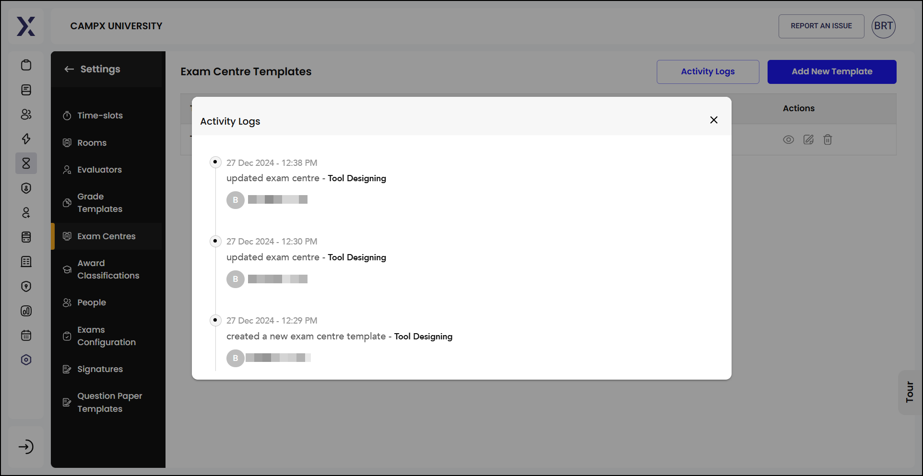Click the edit pencil icon in Actions
This screenshot has width=923, height=476.
808,139
